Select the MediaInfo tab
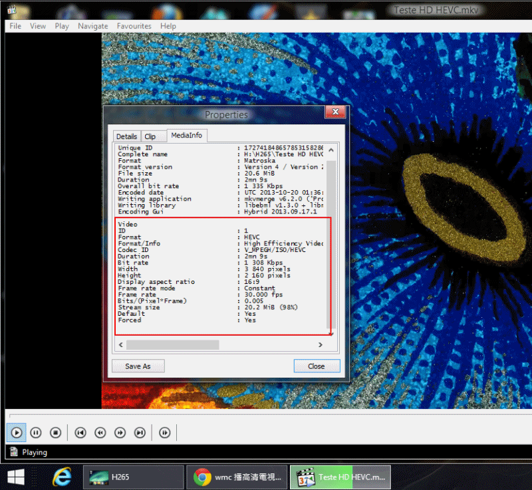Screen dimensions: 532x490 tap(187, 136)
